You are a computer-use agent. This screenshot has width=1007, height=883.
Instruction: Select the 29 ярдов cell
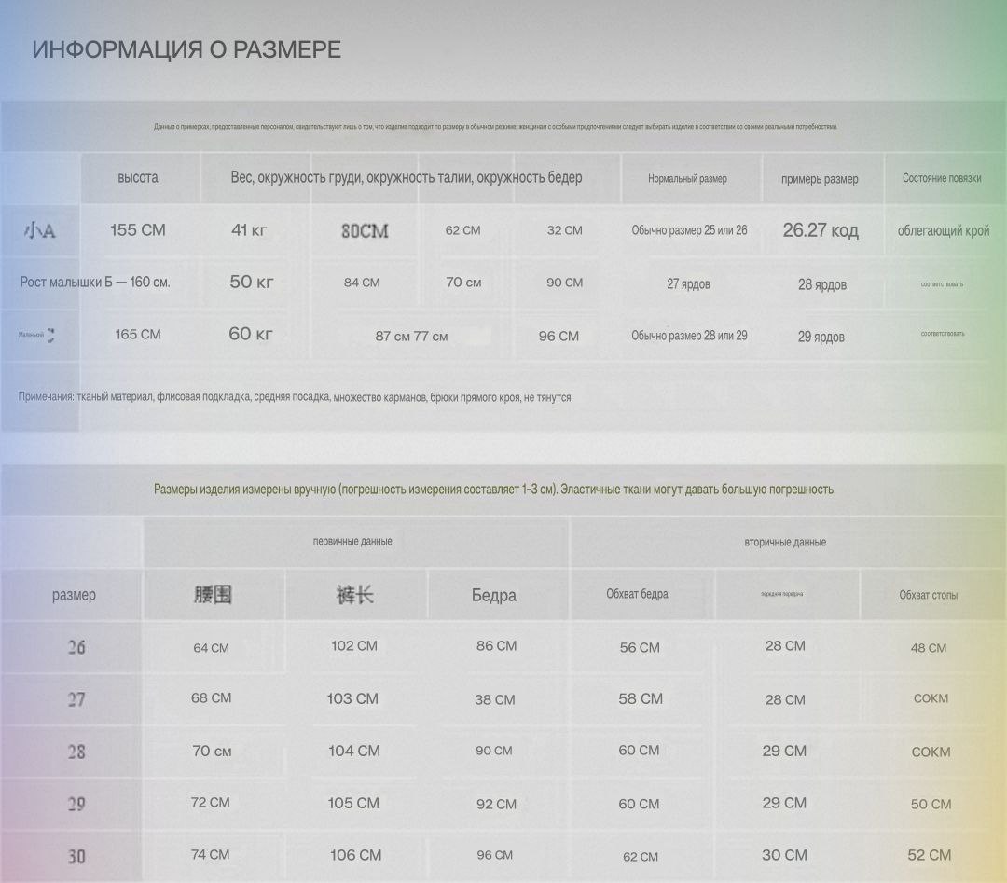coord(821,337)
